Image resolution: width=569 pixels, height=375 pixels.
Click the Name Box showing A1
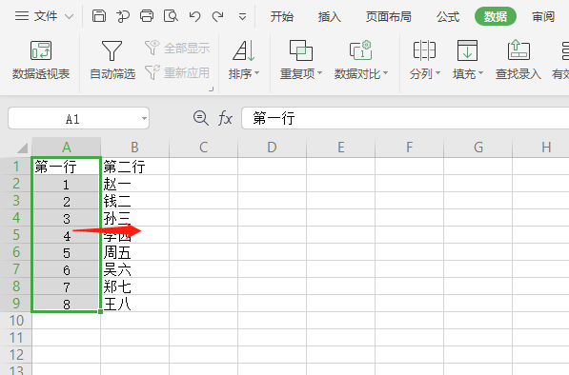pos(72,118)
